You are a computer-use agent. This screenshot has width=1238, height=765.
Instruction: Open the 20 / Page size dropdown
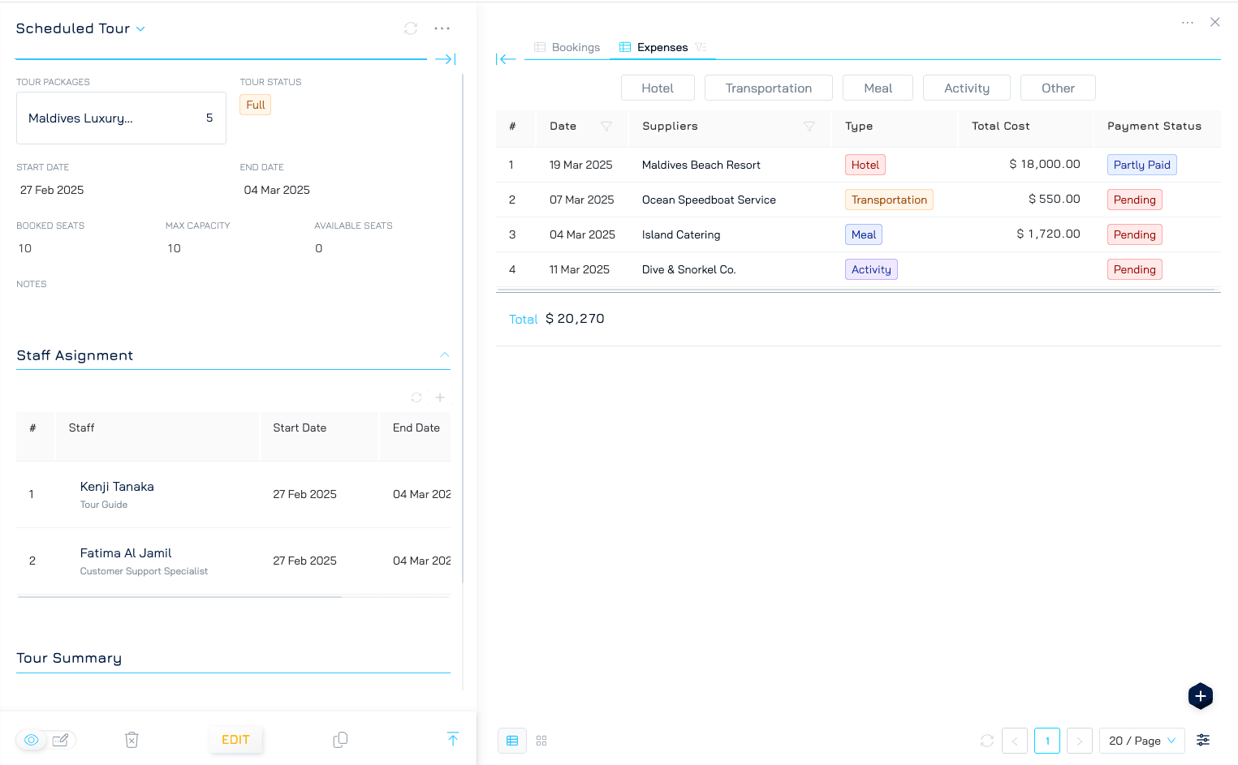(x=1141, y=741)
